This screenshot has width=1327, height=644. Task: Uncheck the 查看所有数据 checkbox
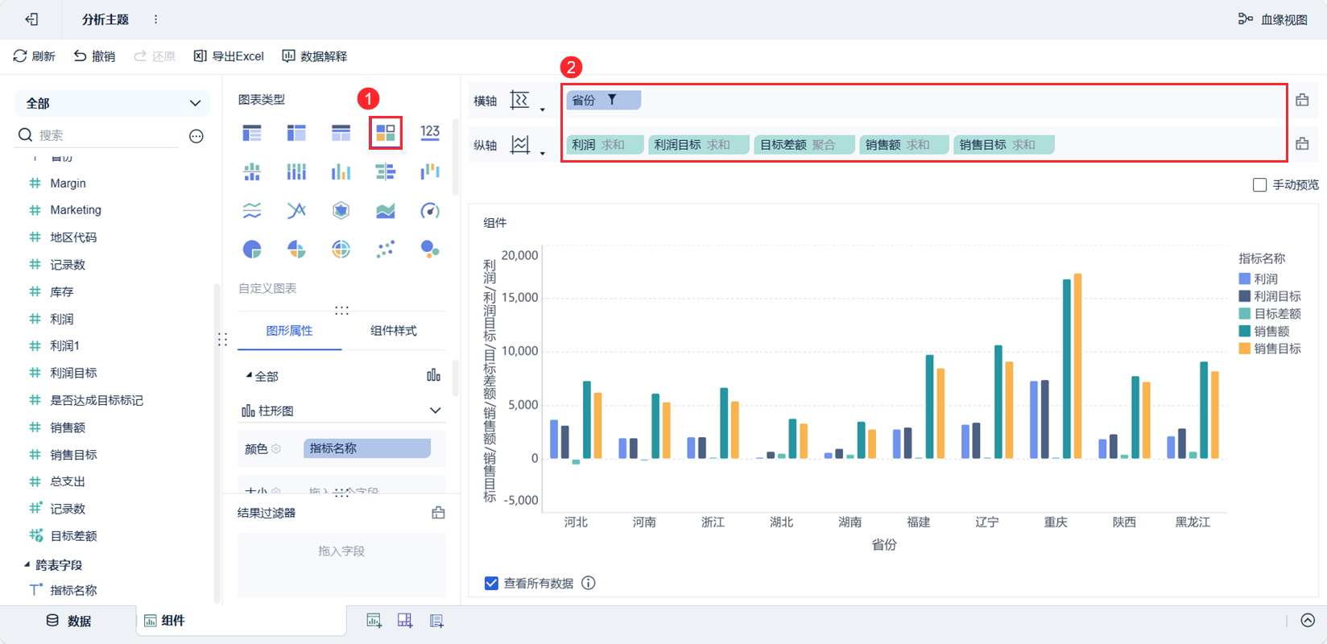(x=491, y=583)
